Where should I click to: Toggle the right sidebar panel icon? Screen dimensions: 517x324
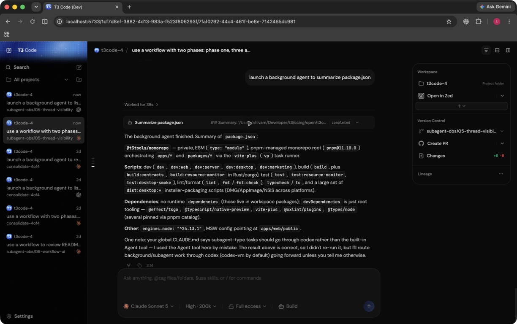click(508, 50)
